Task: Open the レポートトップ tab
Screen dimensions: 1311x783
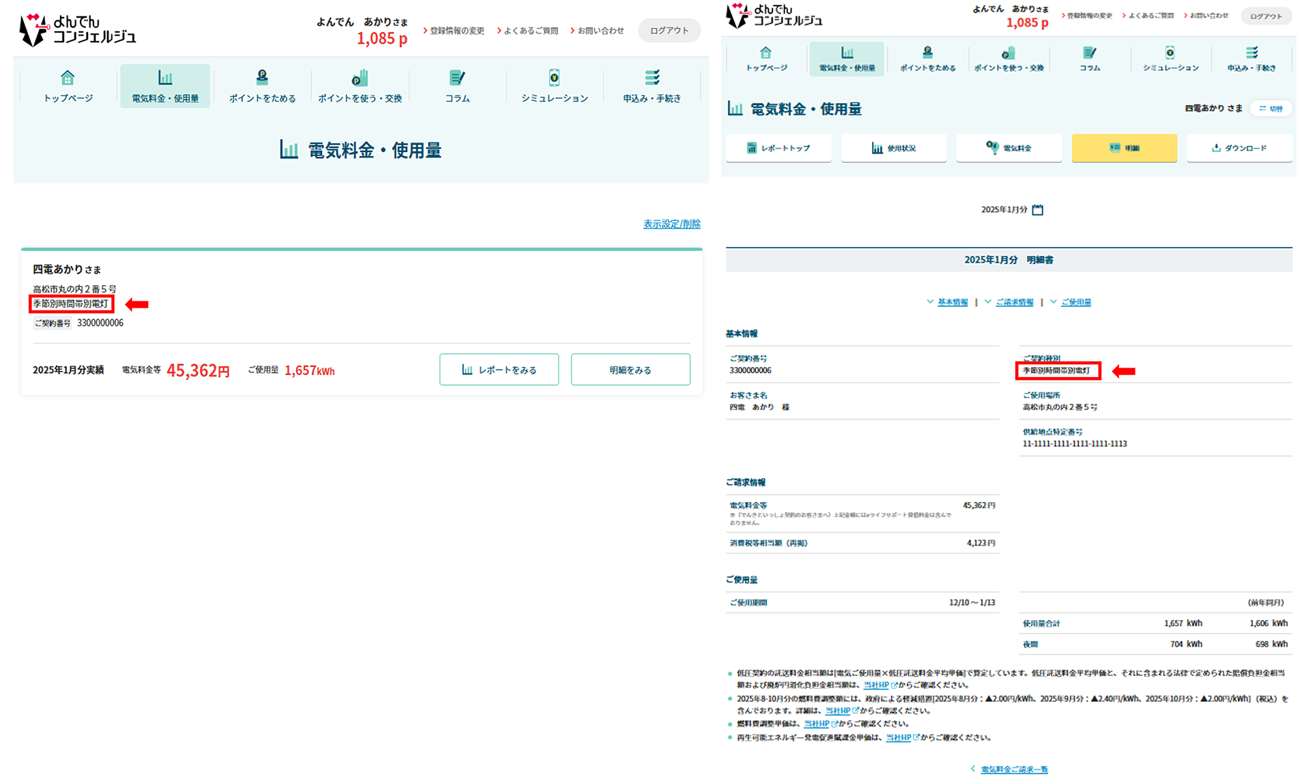Action: (x=778, y=148)
